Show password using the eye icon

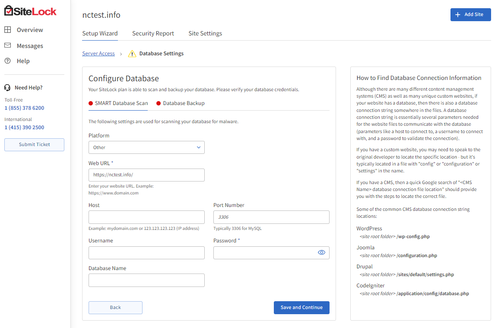tap(321, 252)
